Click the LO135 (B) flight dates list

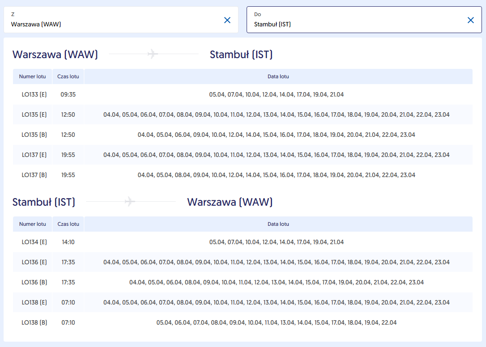pos(277,135)
